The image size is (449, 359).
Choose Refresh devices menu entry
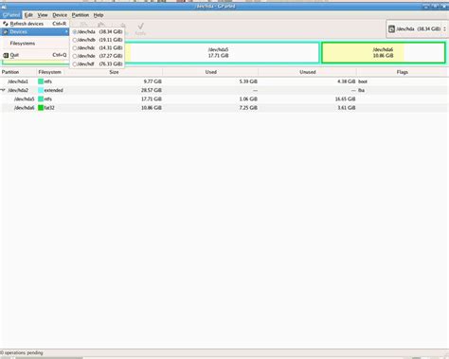(35, 24)
